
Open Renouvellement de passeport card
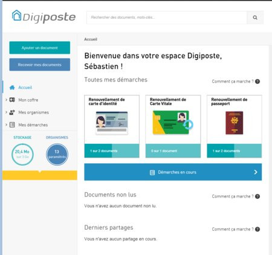(x=235, y=126)
